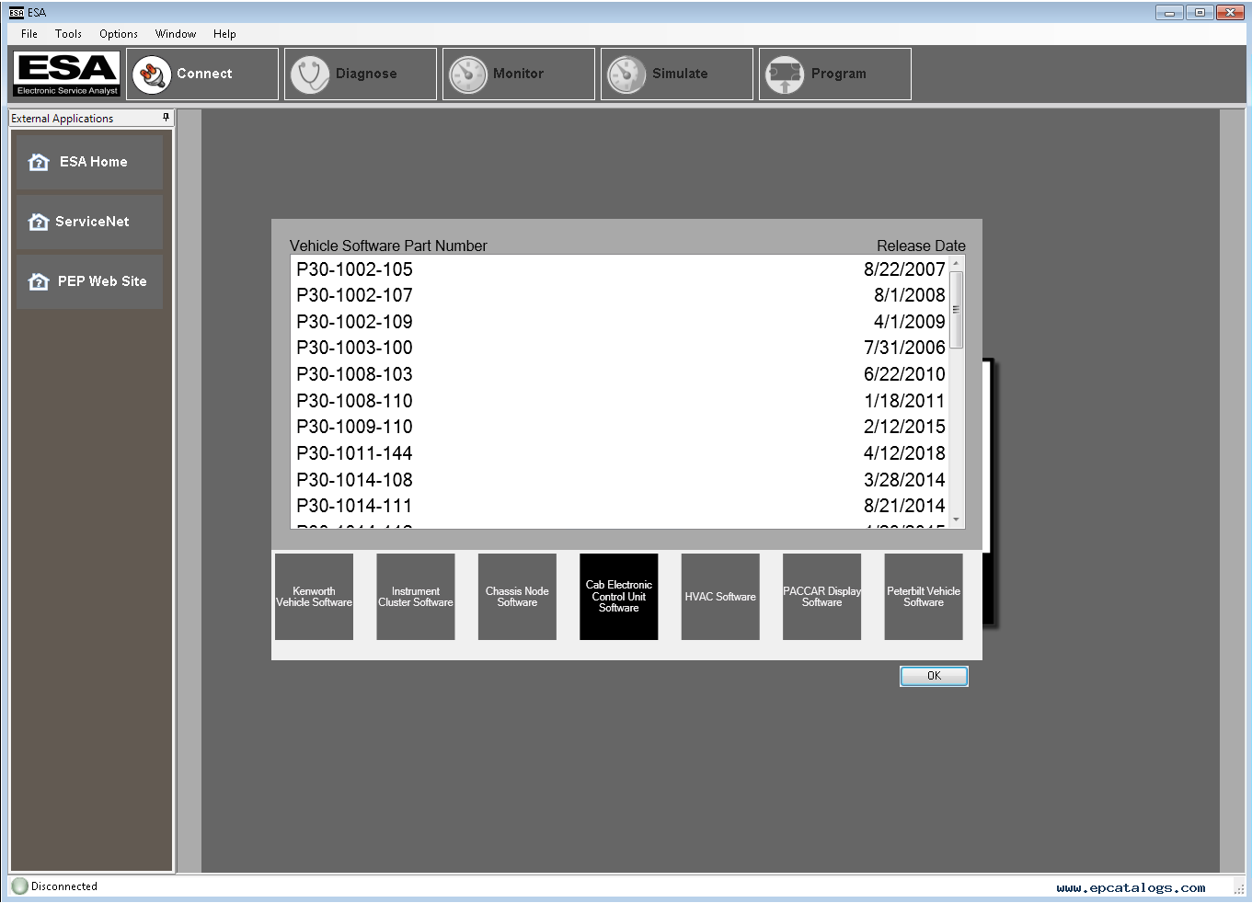1252x903 pixels.
Task: Click the ServiceNet house icon
Action: 39,222
